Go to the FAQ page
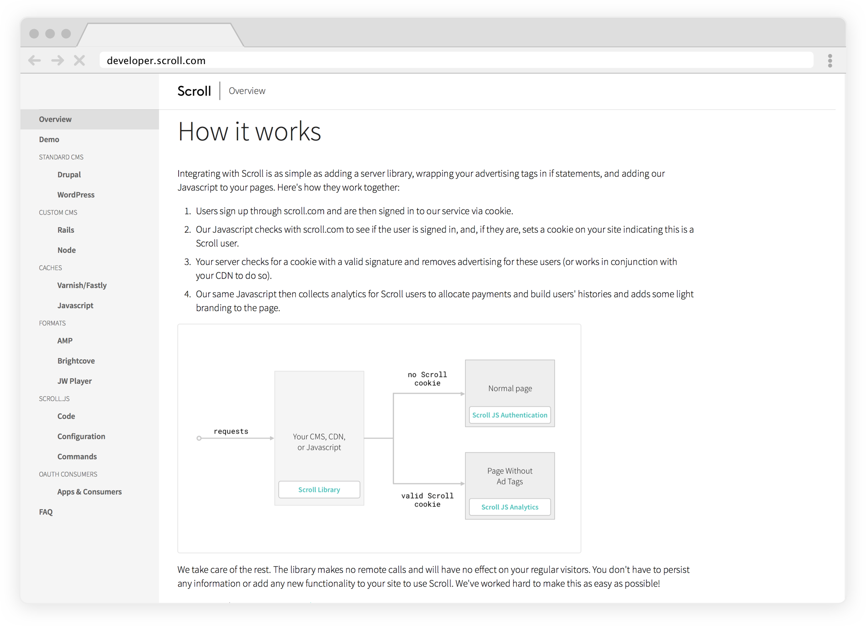The height and width of the screenshot is (626, 866). [x=46, y=512]
